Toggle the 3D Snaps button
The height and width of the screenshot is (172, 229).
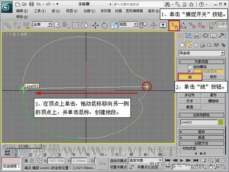point(174,25)
